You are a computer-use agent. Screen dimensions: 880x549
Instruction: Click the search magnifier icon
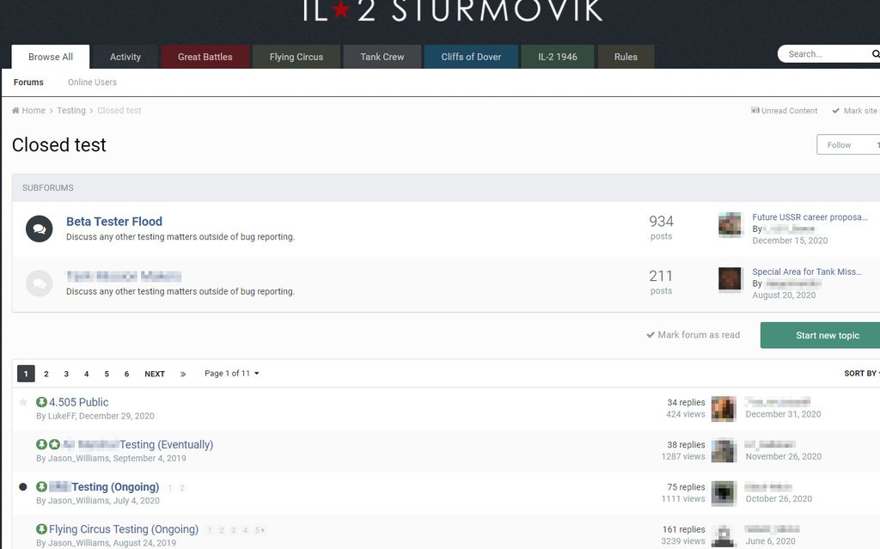click(x=876, y=54)
